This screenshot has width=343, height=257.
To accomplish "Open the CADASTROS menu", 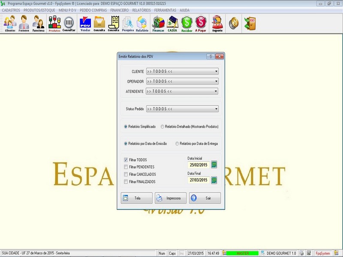I will (11, 10).
